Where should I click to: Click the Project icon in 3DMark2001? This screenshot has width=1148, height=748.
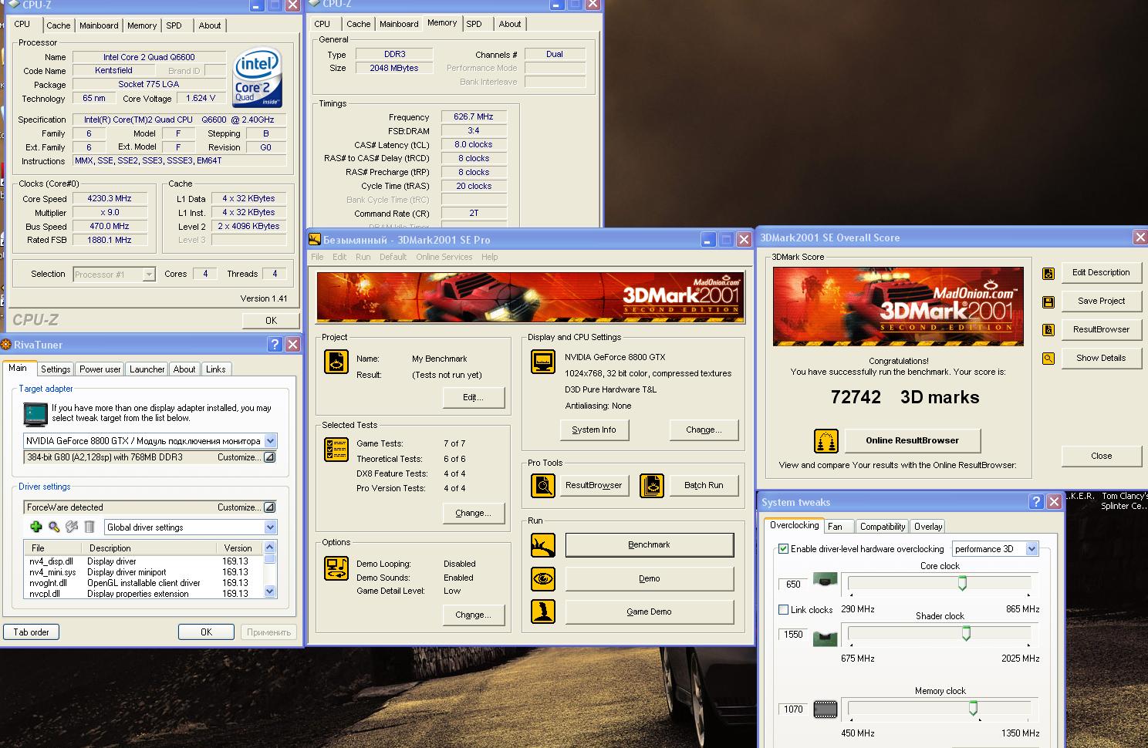336,361
